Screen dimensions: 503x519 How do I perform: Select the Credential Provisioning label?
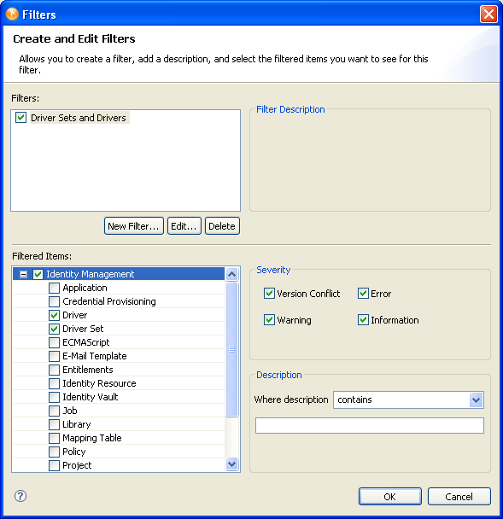(x=109, y=301)
